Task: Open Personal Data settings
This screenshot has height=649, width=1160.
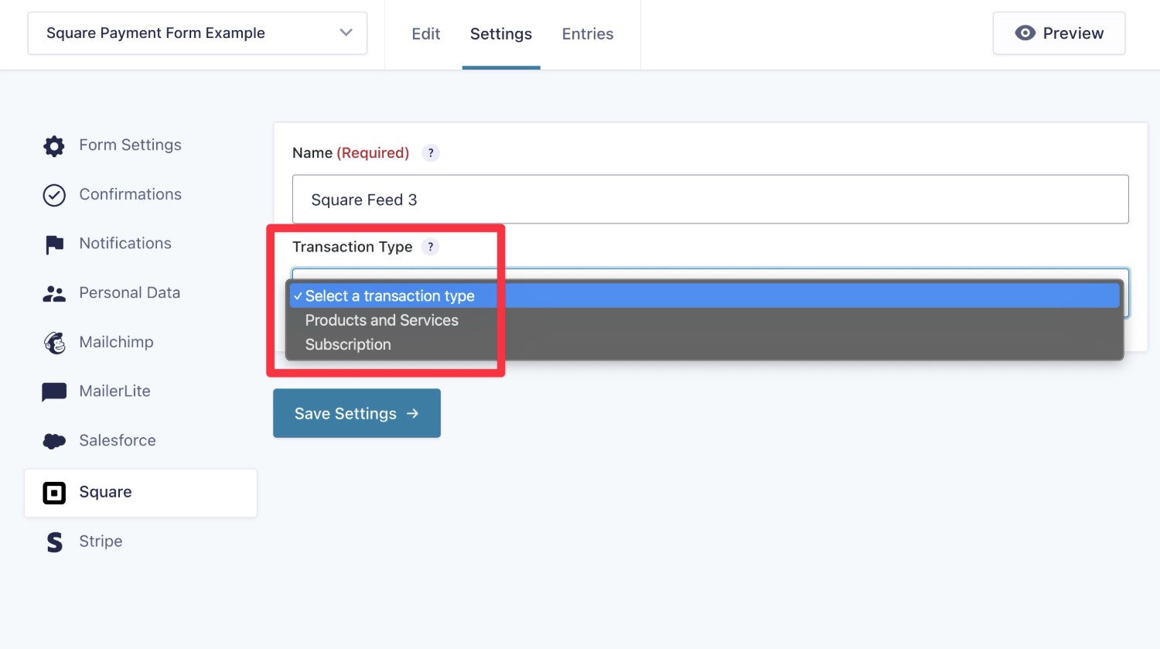Action: [129, 293]
